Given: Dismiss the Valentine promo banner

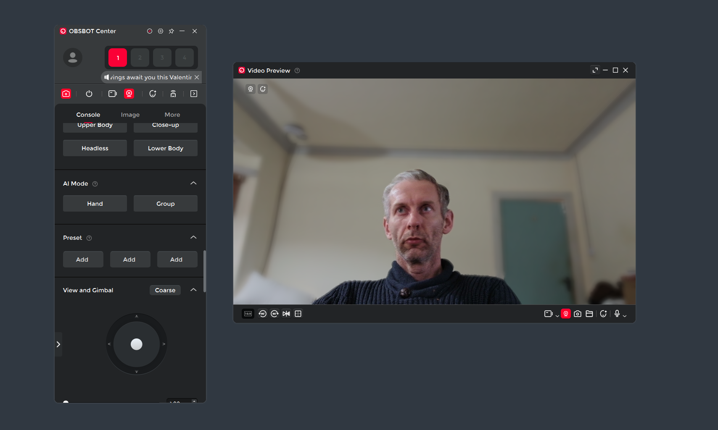Looking at the screenshot, I should click(x=197, y=77).
